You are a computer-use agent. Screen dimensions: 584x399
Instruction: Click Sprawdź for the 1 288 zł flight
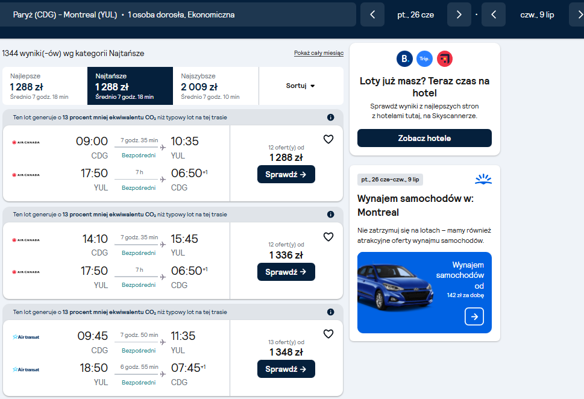286,174
